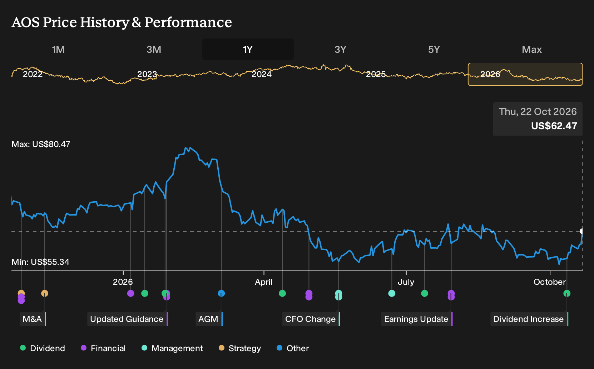Image resolution: width=594 pixels, height=369 pixels.
Task: Click the teal management marker before July
Action: [392, 293]
